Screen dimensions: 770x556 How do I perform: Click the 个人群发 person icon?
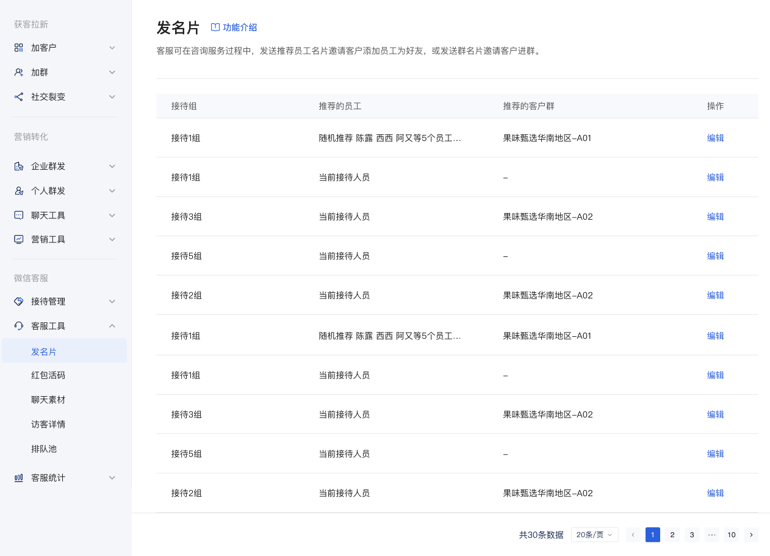click(19, 190)
